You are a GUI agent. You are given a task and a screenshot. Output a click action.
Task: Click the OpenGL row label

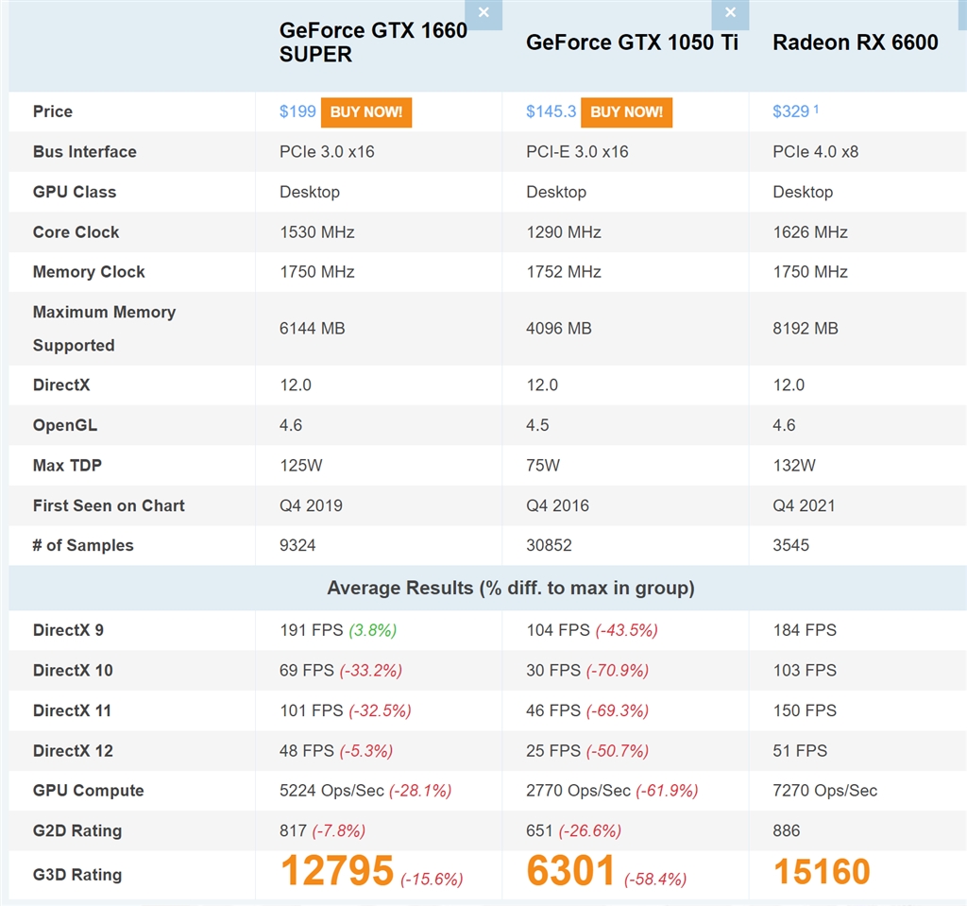click(x=65, y=425)
